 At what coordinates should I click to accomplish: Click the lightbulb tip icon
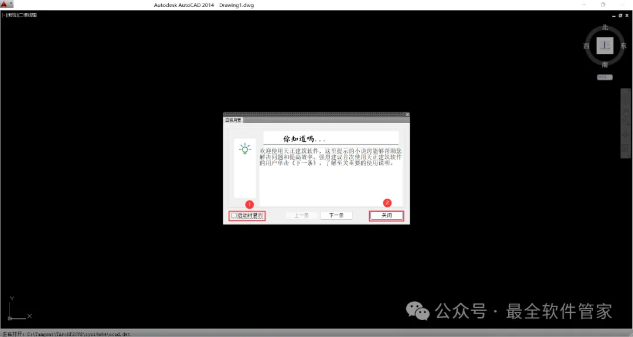pos(244,149)
